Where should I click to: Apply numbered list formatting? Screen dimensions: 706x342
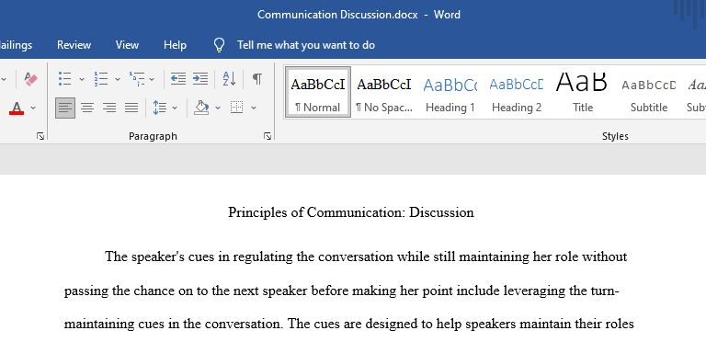click(101, 79)
